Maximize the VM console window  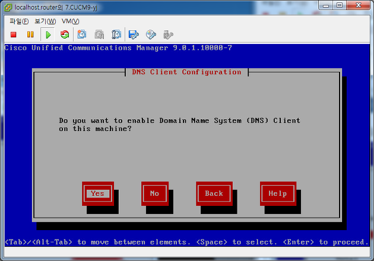pyautogui.click(x=340, y=5)
